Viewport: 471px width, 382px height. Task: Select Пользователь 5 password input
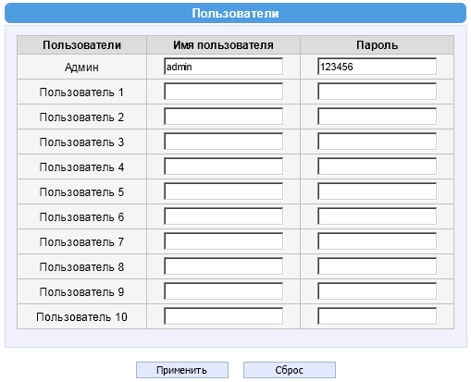tap(377, 191)
